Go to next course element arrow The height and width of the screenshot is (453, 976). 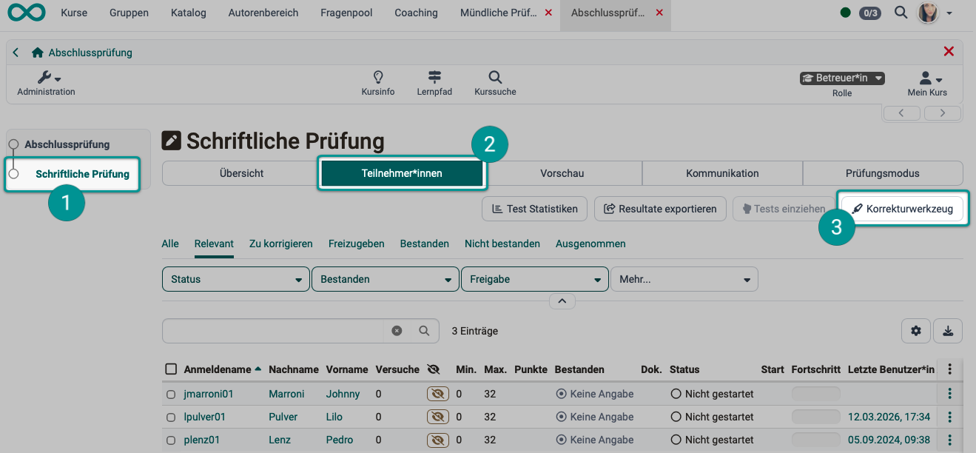click(942, 113)
